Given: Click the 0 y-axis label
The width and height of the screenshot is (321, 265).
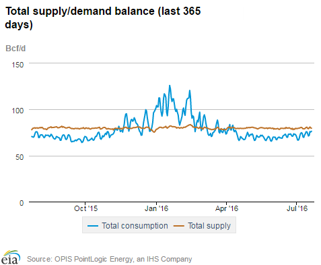Looking at the screenshot, I should pyautogui.click(x=22, y=203).
